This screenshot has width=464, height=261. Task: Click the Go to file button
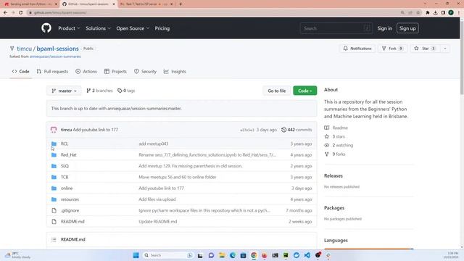click(x=277, y=91)
